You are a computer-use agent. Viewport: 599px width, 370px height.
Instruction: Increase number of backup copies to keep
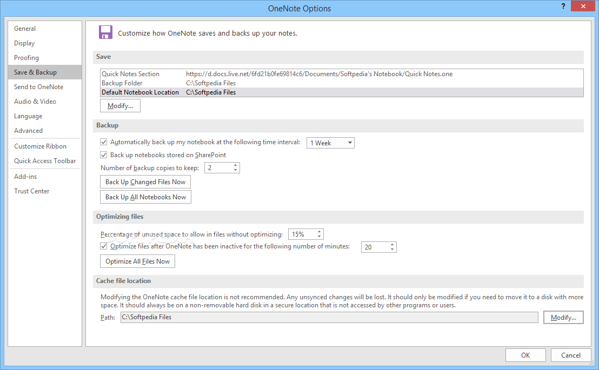[235, 165]
